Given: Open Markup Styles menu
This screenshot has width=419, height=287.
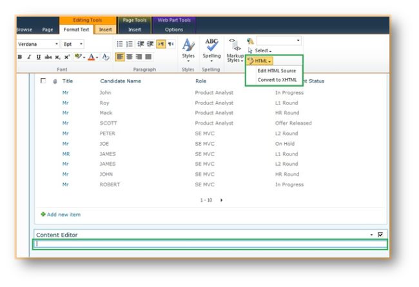Looking at the screenshot, I should tap(235, 50).
